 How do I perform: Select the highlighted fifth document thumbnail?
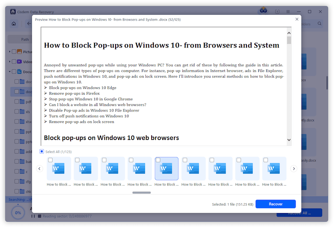(167, 169)
